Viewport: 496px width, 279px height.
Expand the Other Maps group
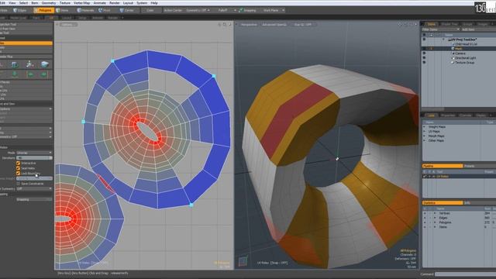pyautogui.click(x=425, y=140)
